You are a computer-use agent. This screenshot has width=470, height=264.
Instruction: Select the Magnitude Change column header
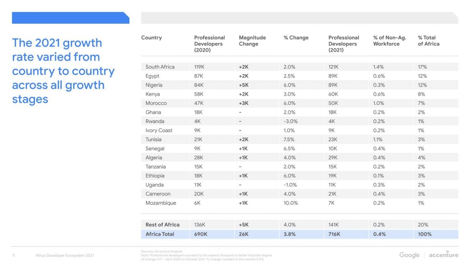click(252, 40)
